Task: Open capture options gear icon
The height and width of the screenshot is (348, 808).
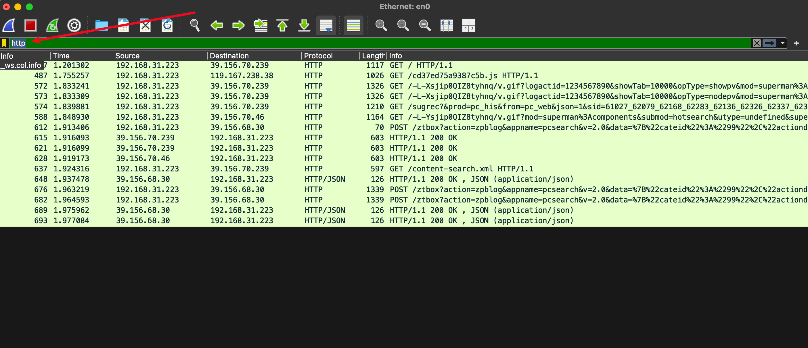Action: (x=74, y=25)
